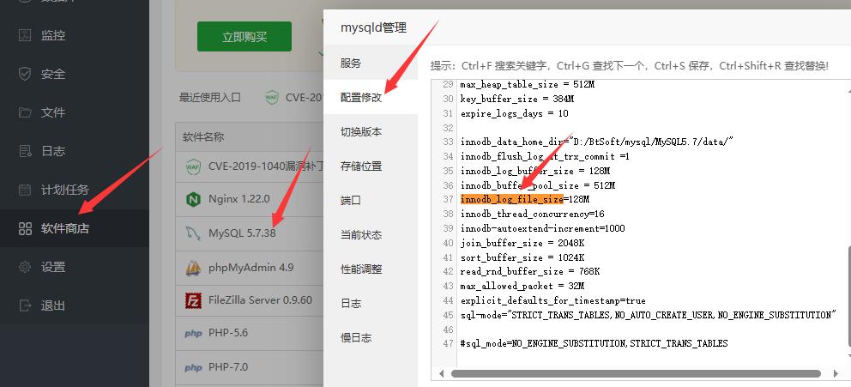Click line explicit_defaults_for_timestamp=true

553,300
